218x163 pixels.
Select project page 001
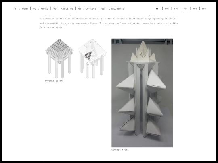coord(157,9)
